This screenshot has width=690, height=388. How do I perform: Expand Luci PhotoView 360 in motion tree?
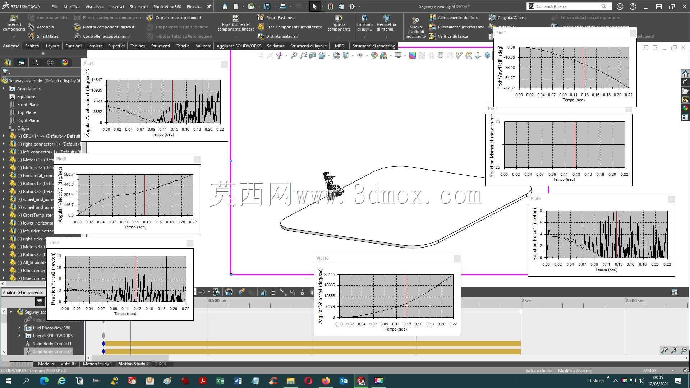[19, 328]
